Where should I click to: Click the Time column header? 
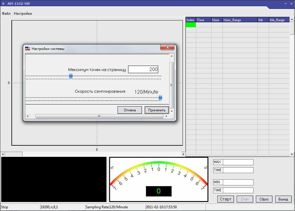pyautogui.click(x=203, y=20)
